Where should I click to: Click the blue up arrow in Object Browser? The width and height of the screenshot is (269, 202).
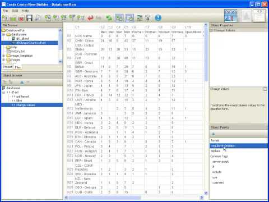(x=22, y=82)
